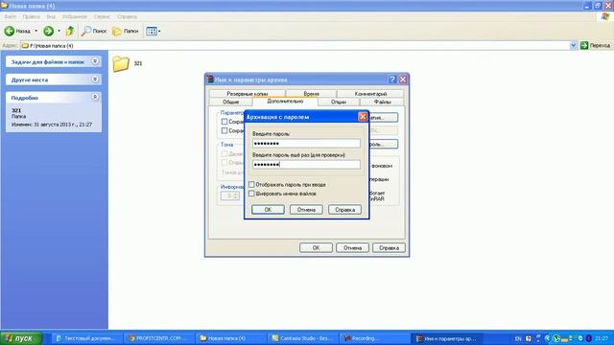Open the Файл menu
This screenshot has width=614, height=345.
click(x=11, y=17)
